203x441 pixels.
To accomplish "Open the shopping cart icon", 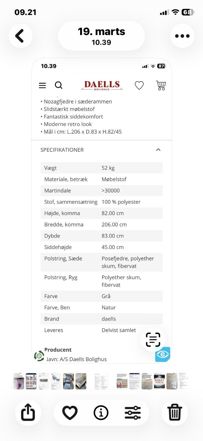I will [161, 86].
